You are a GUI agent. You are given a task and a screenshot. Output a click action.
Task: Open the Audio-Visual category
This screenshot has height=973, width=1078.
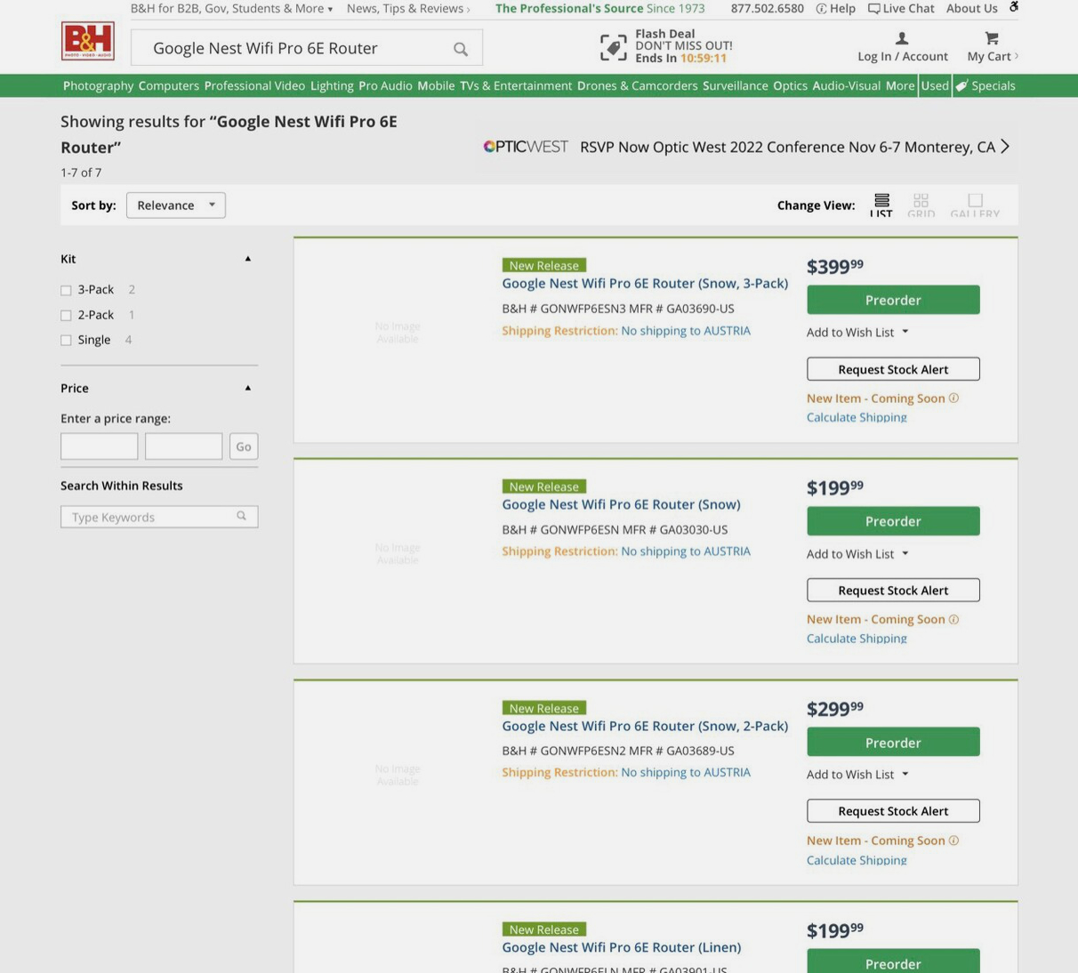[846, 85]
